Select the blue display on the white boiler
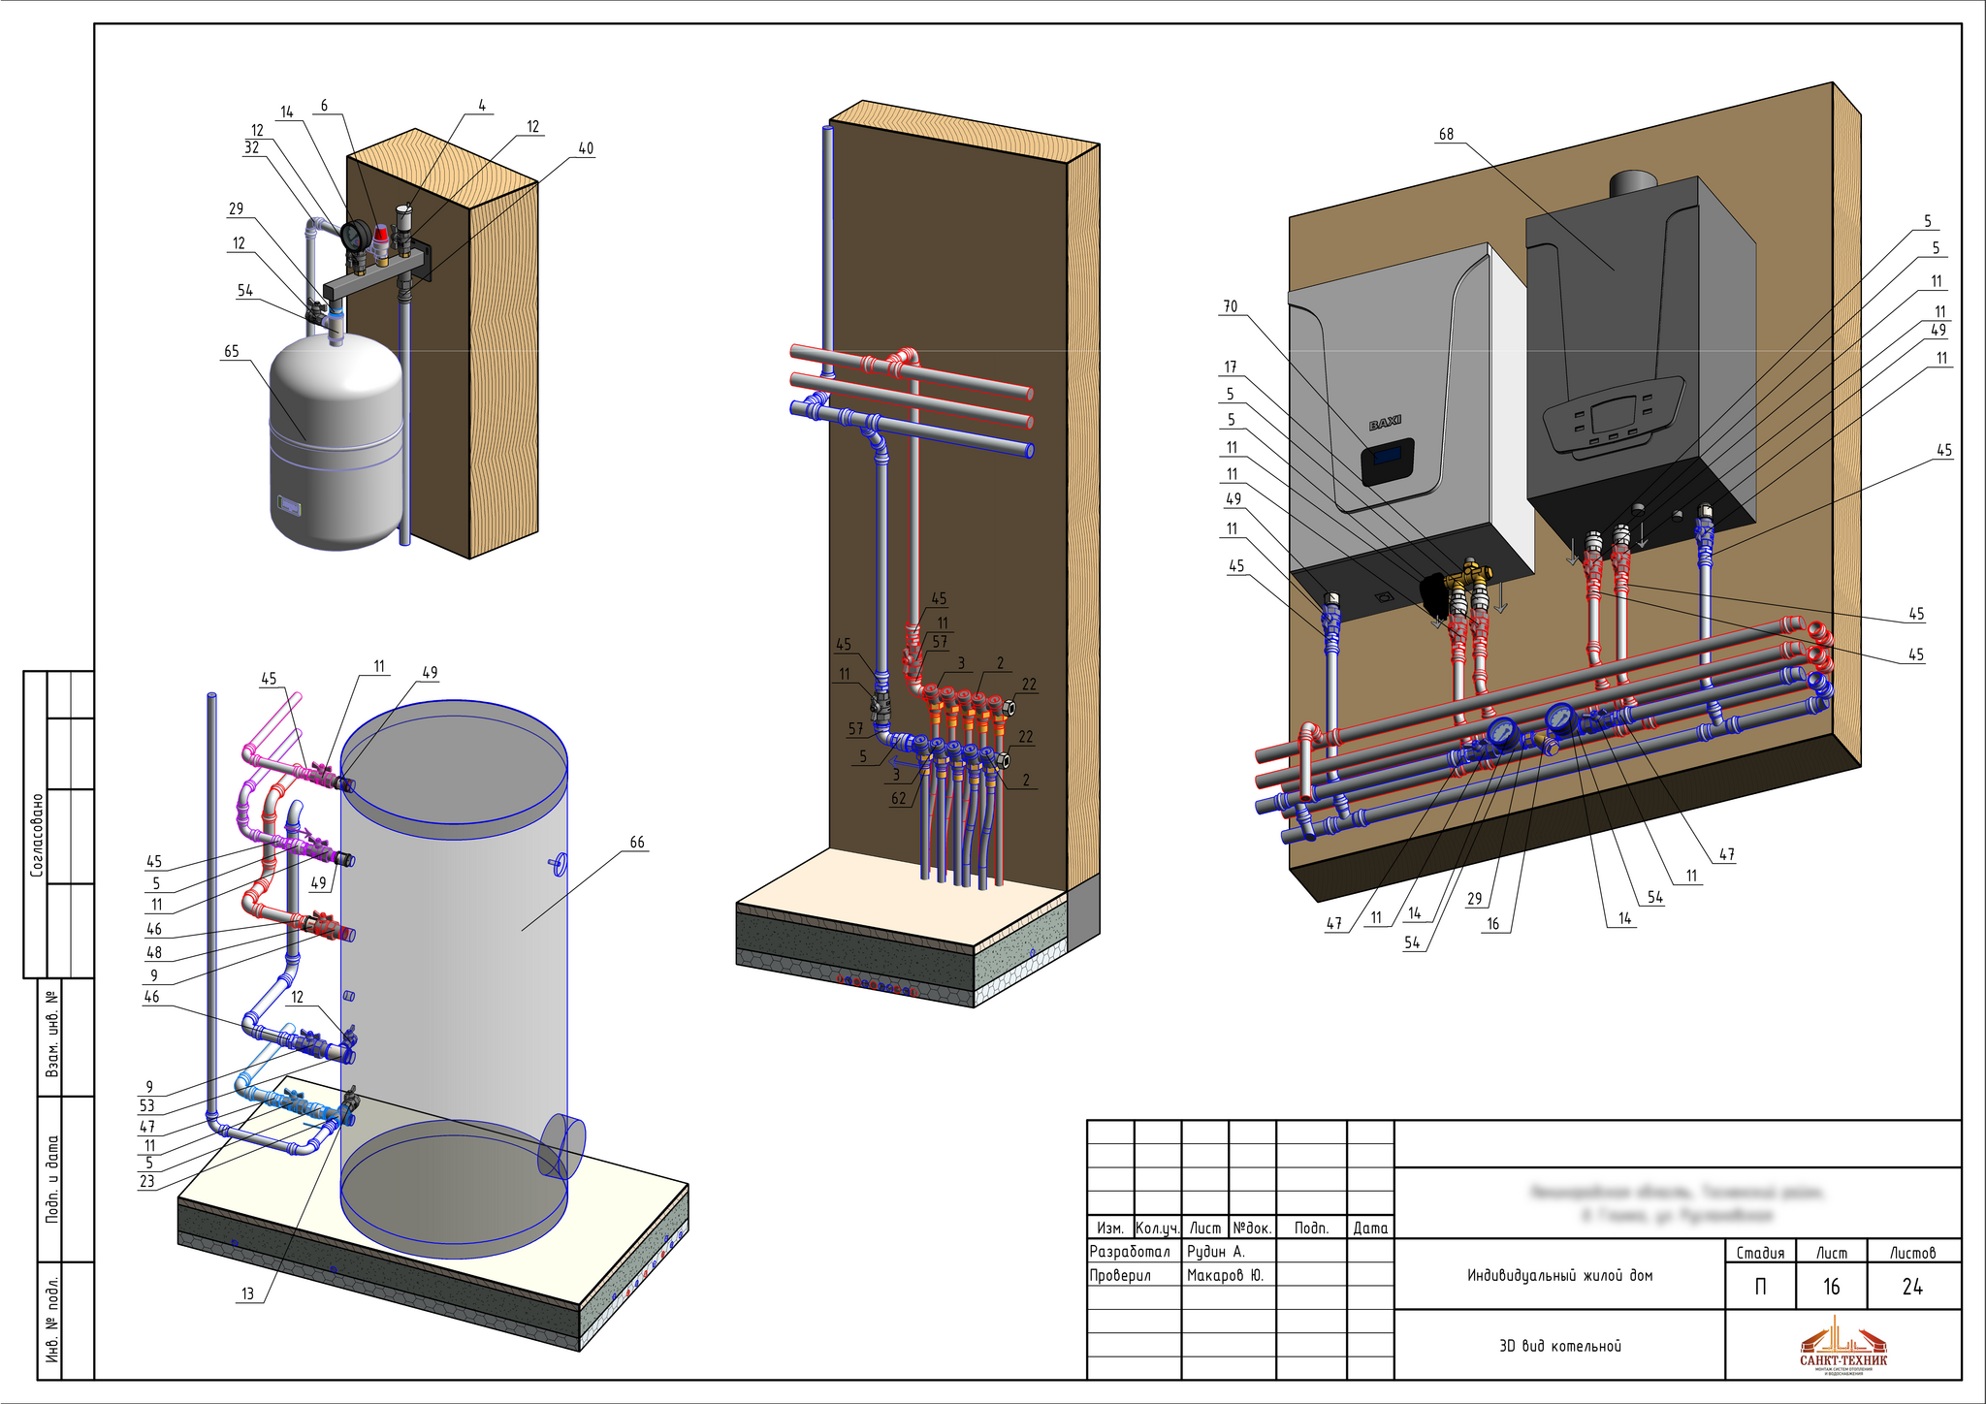The width and height of the screenshot is (1986, 1404). tap(1388, 455)
